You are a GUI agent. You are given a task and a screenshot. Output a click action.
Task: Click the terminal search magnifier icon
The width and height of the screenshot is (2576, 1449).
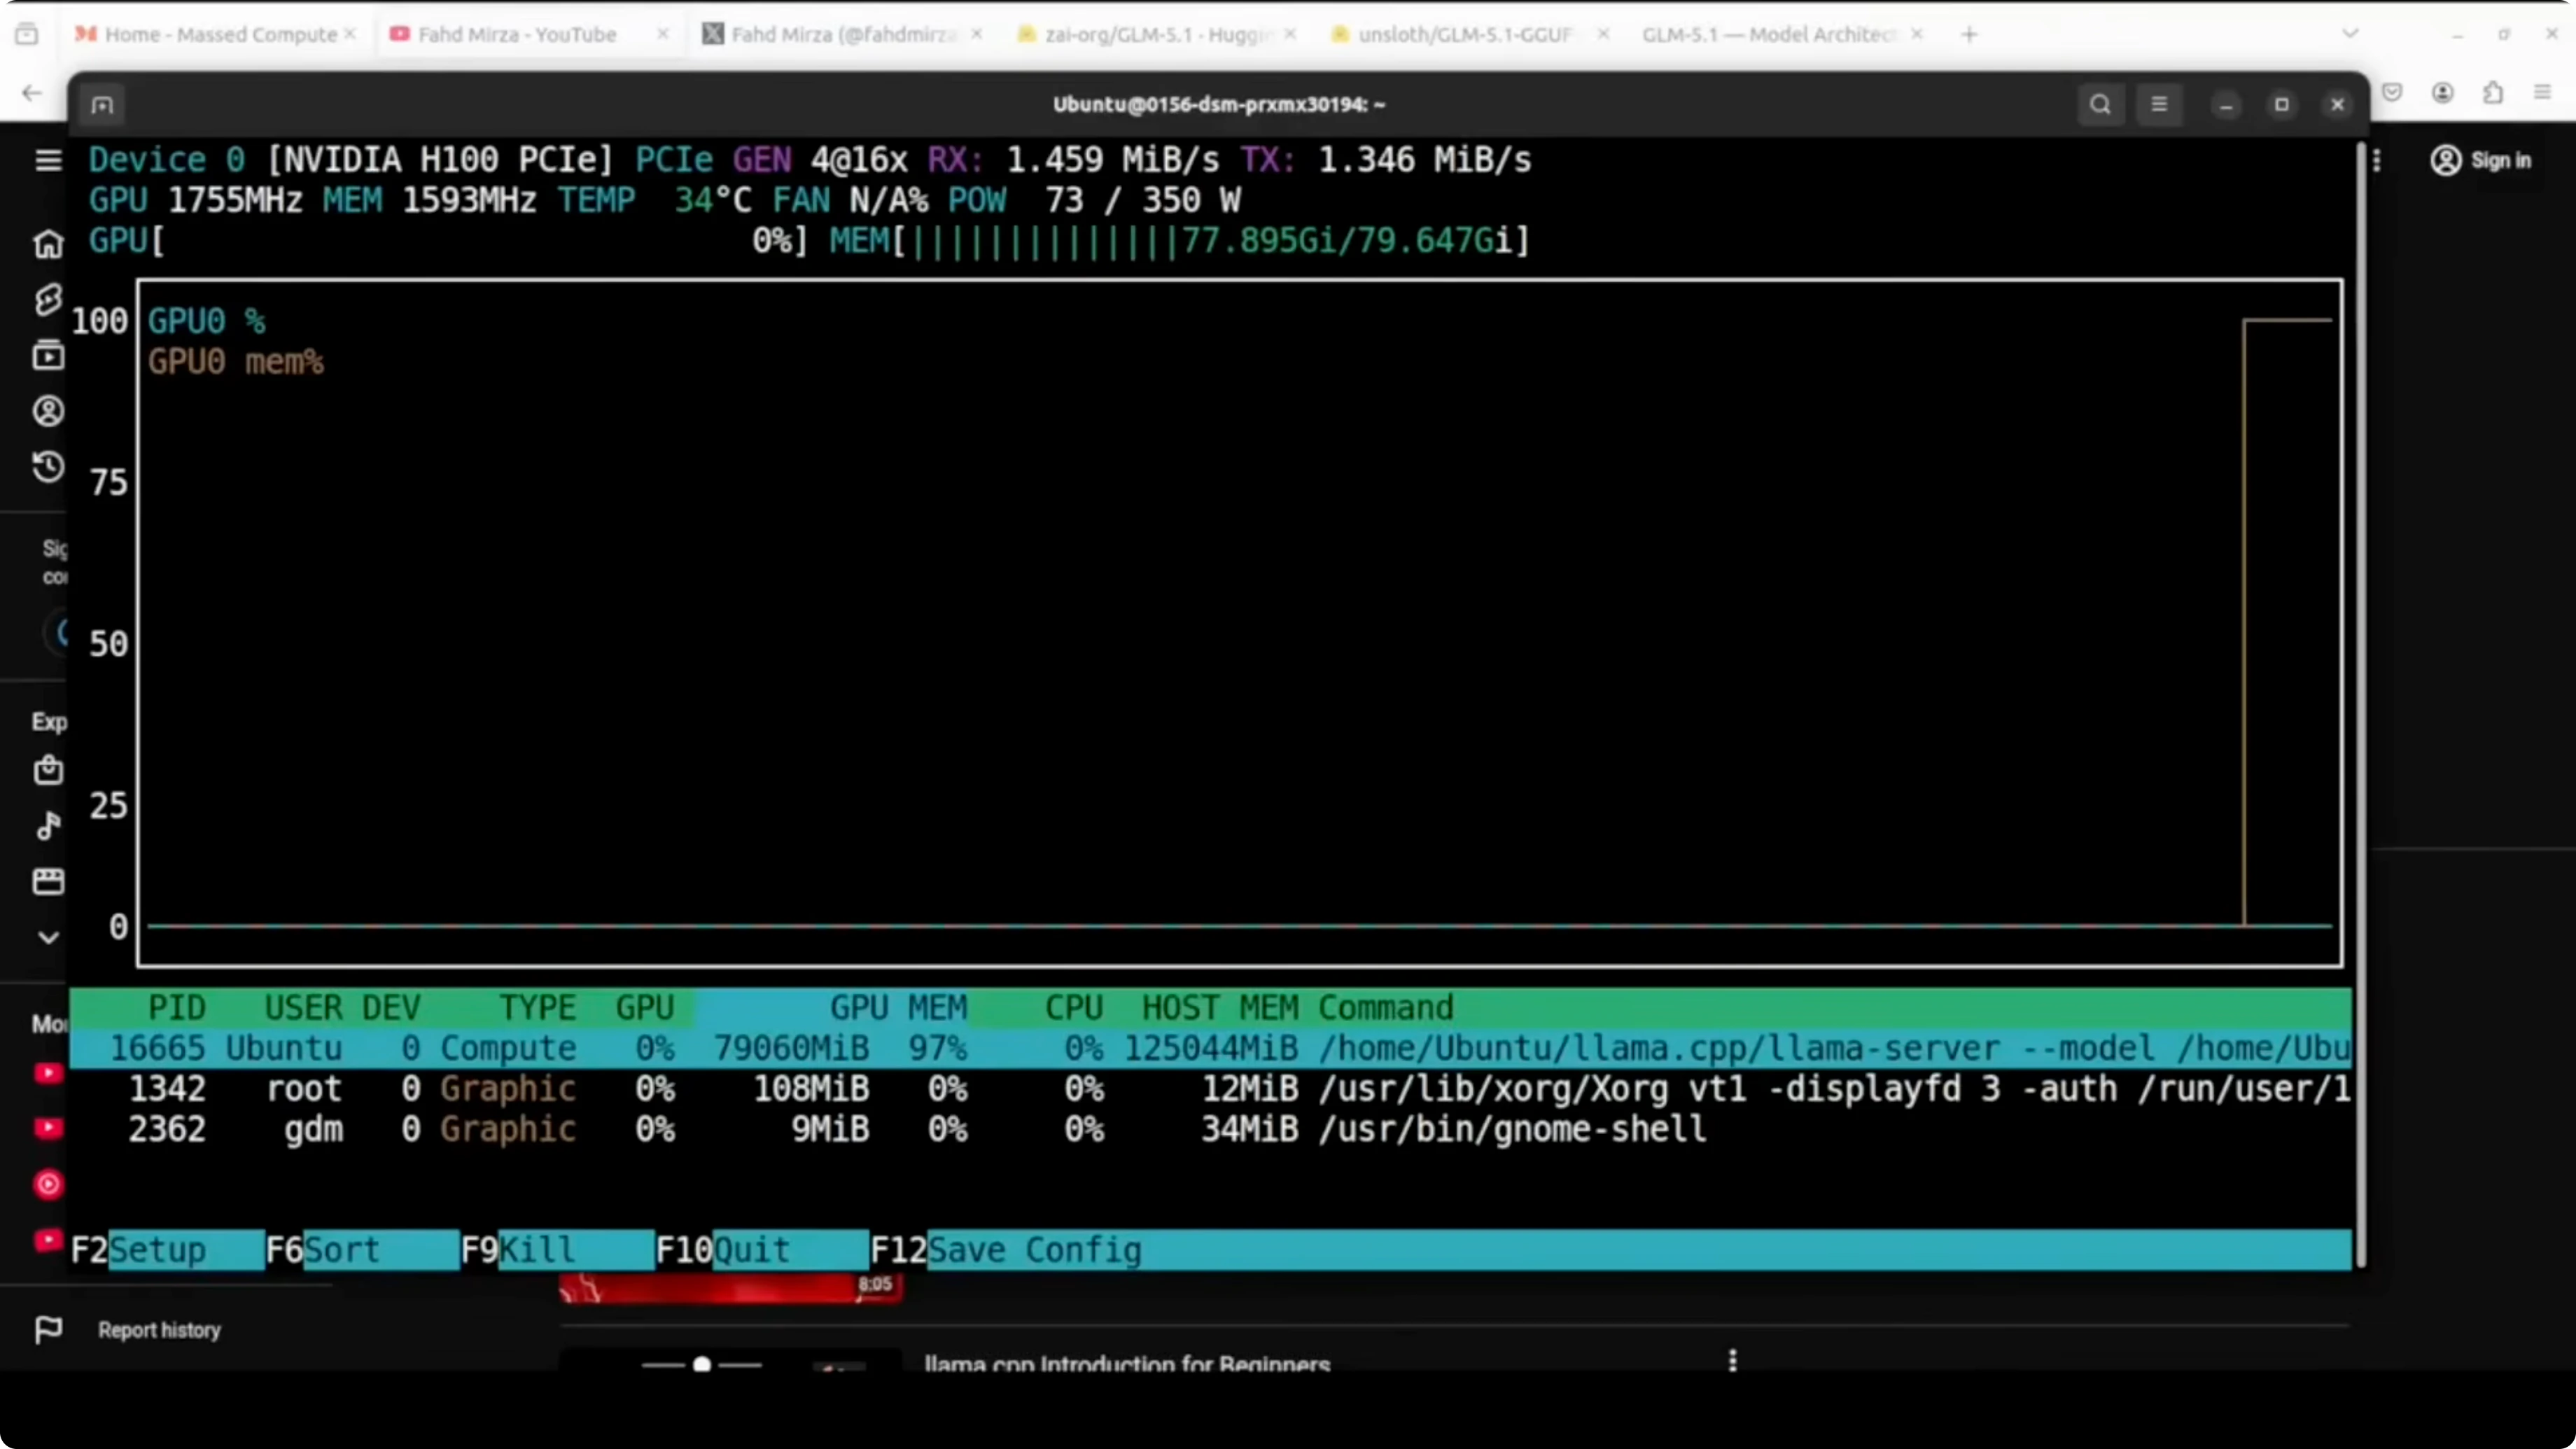(x=2100, y=104)
